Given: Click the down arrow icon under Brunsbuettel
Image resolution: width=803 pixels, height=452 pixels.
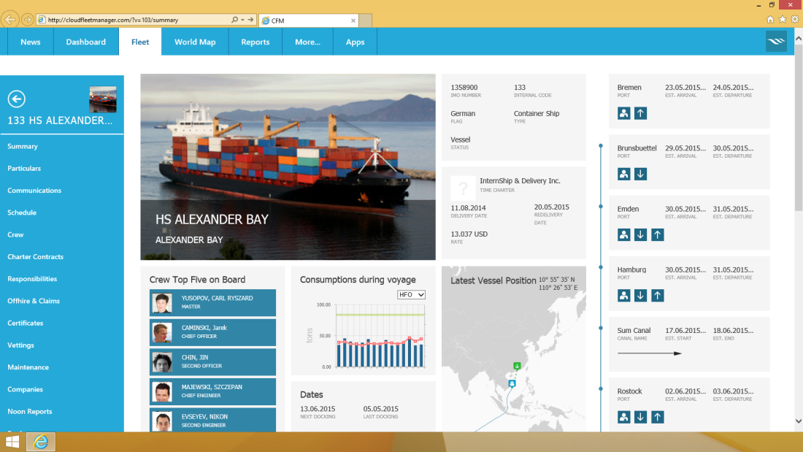Looking at the screenshot, I should coord(640,174).
